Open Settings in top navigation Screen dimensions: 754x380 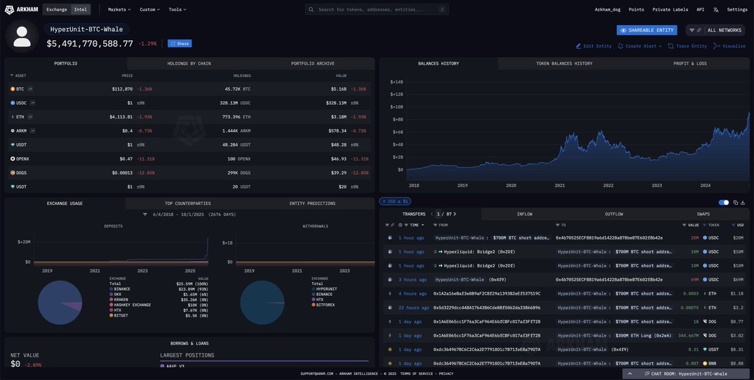click(x=737, y=9)
